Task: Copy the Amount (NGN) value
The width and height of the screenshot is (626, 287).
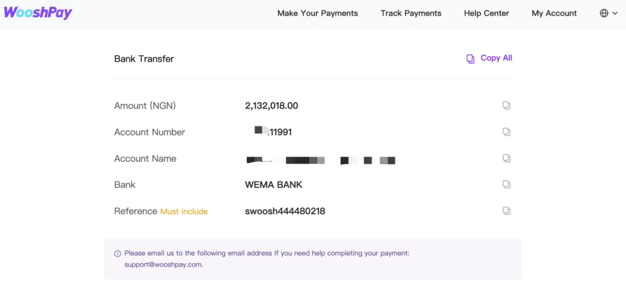Action: pos(506,106)
